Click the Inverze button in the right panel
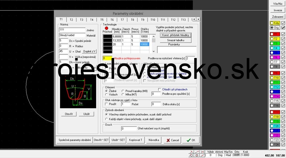Viewport: 286px width, 158px height. pos(278,10)
